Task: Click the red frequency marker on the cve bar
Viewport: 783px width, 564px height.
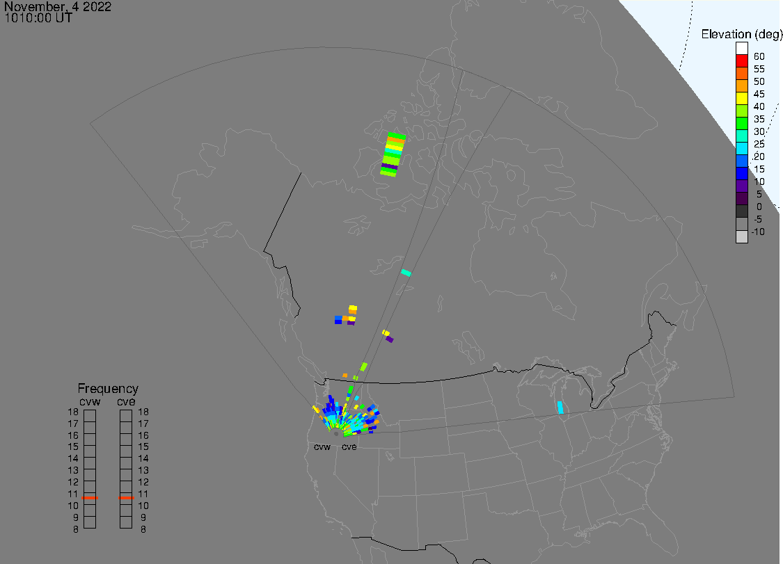Action: click(126, 498)
